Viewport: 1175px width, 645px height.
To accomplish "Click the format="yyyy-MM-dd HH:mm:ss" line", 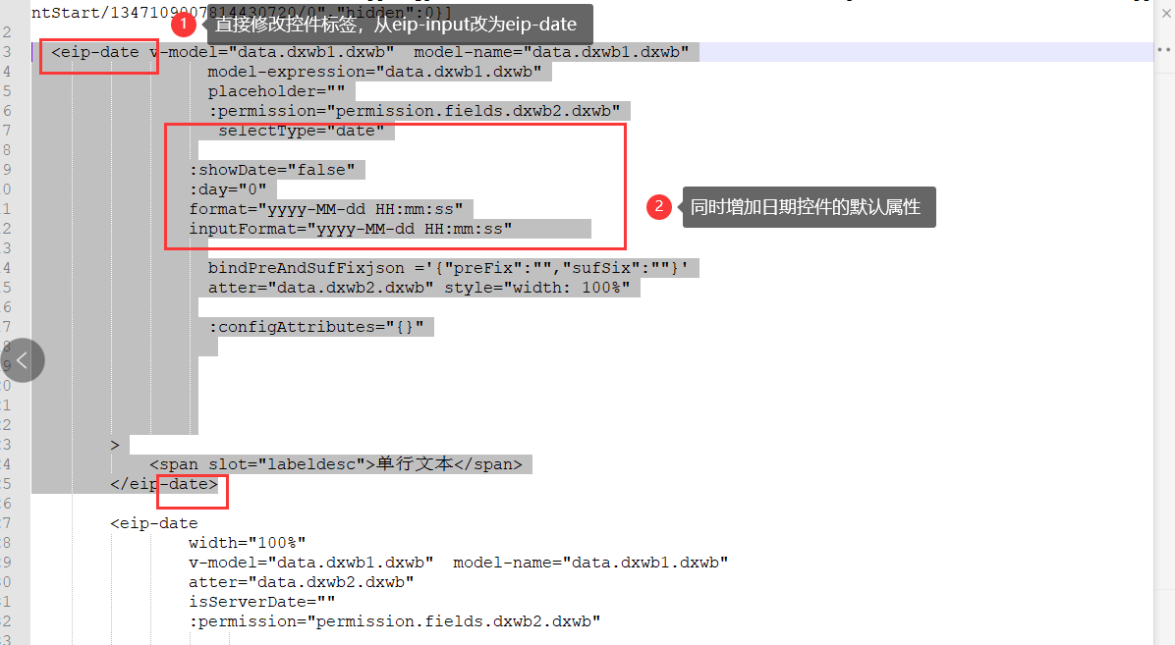I will (326, 209).
